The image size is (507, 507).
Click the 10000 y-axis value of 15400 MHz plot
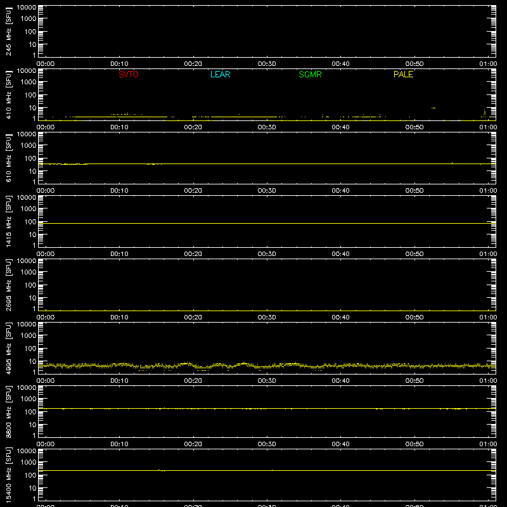[27, 451]
